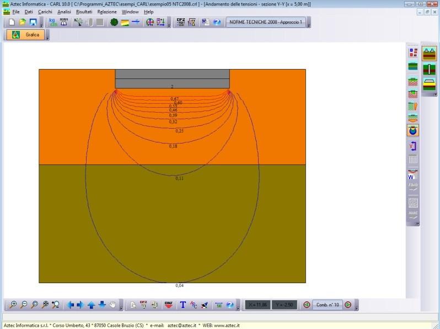This screenshot has height=329, width=440.
Task: Click the DXF export icon
Action: pos(169,305)
